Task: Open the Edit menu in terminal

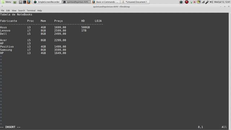Action: 8,10
